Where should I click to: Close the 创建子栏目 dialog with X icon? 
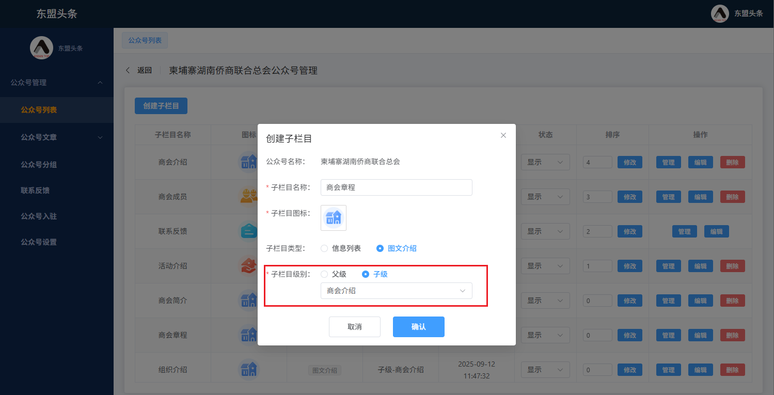click(x=503, y=135)
